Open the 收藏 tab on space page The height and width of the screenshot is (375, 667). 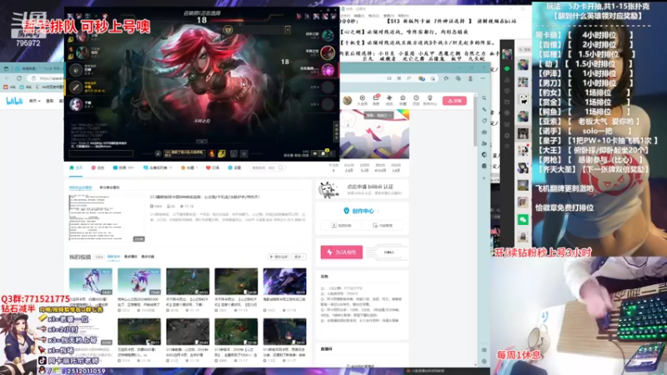click(189, 168)
